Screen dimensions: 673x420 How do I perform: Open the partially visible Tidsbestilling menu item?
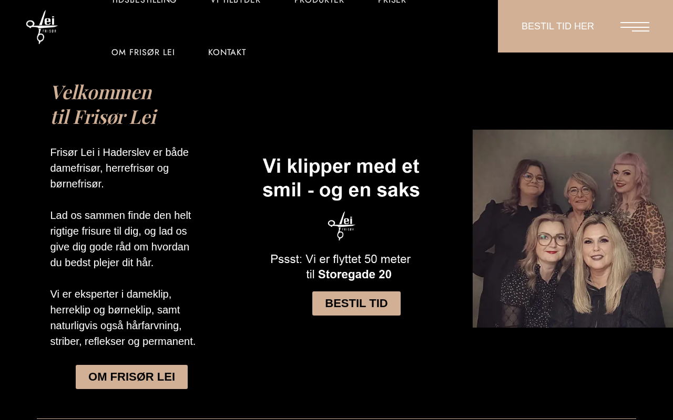tap(144, 2)
